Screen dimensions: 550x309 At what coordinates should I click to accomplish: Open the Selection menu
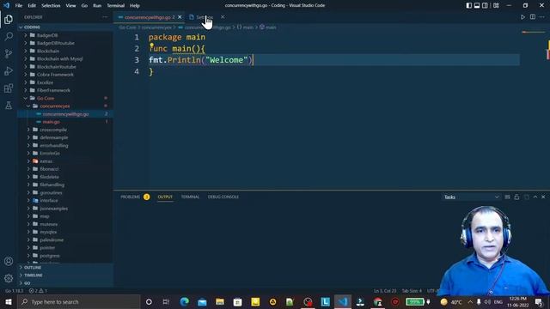click(51, 6)
